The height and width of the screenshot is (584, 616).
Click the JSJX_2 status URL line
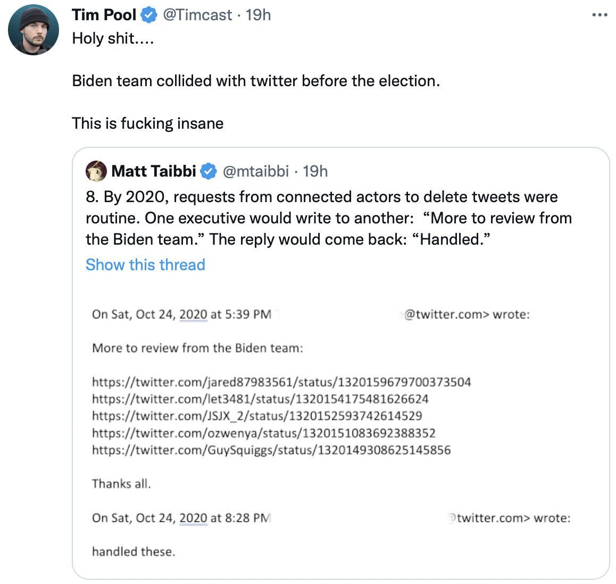pyautogui.click(x=257, y=416)
